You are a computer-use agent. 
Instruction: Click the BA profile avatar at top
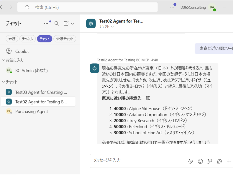(212, 7)
